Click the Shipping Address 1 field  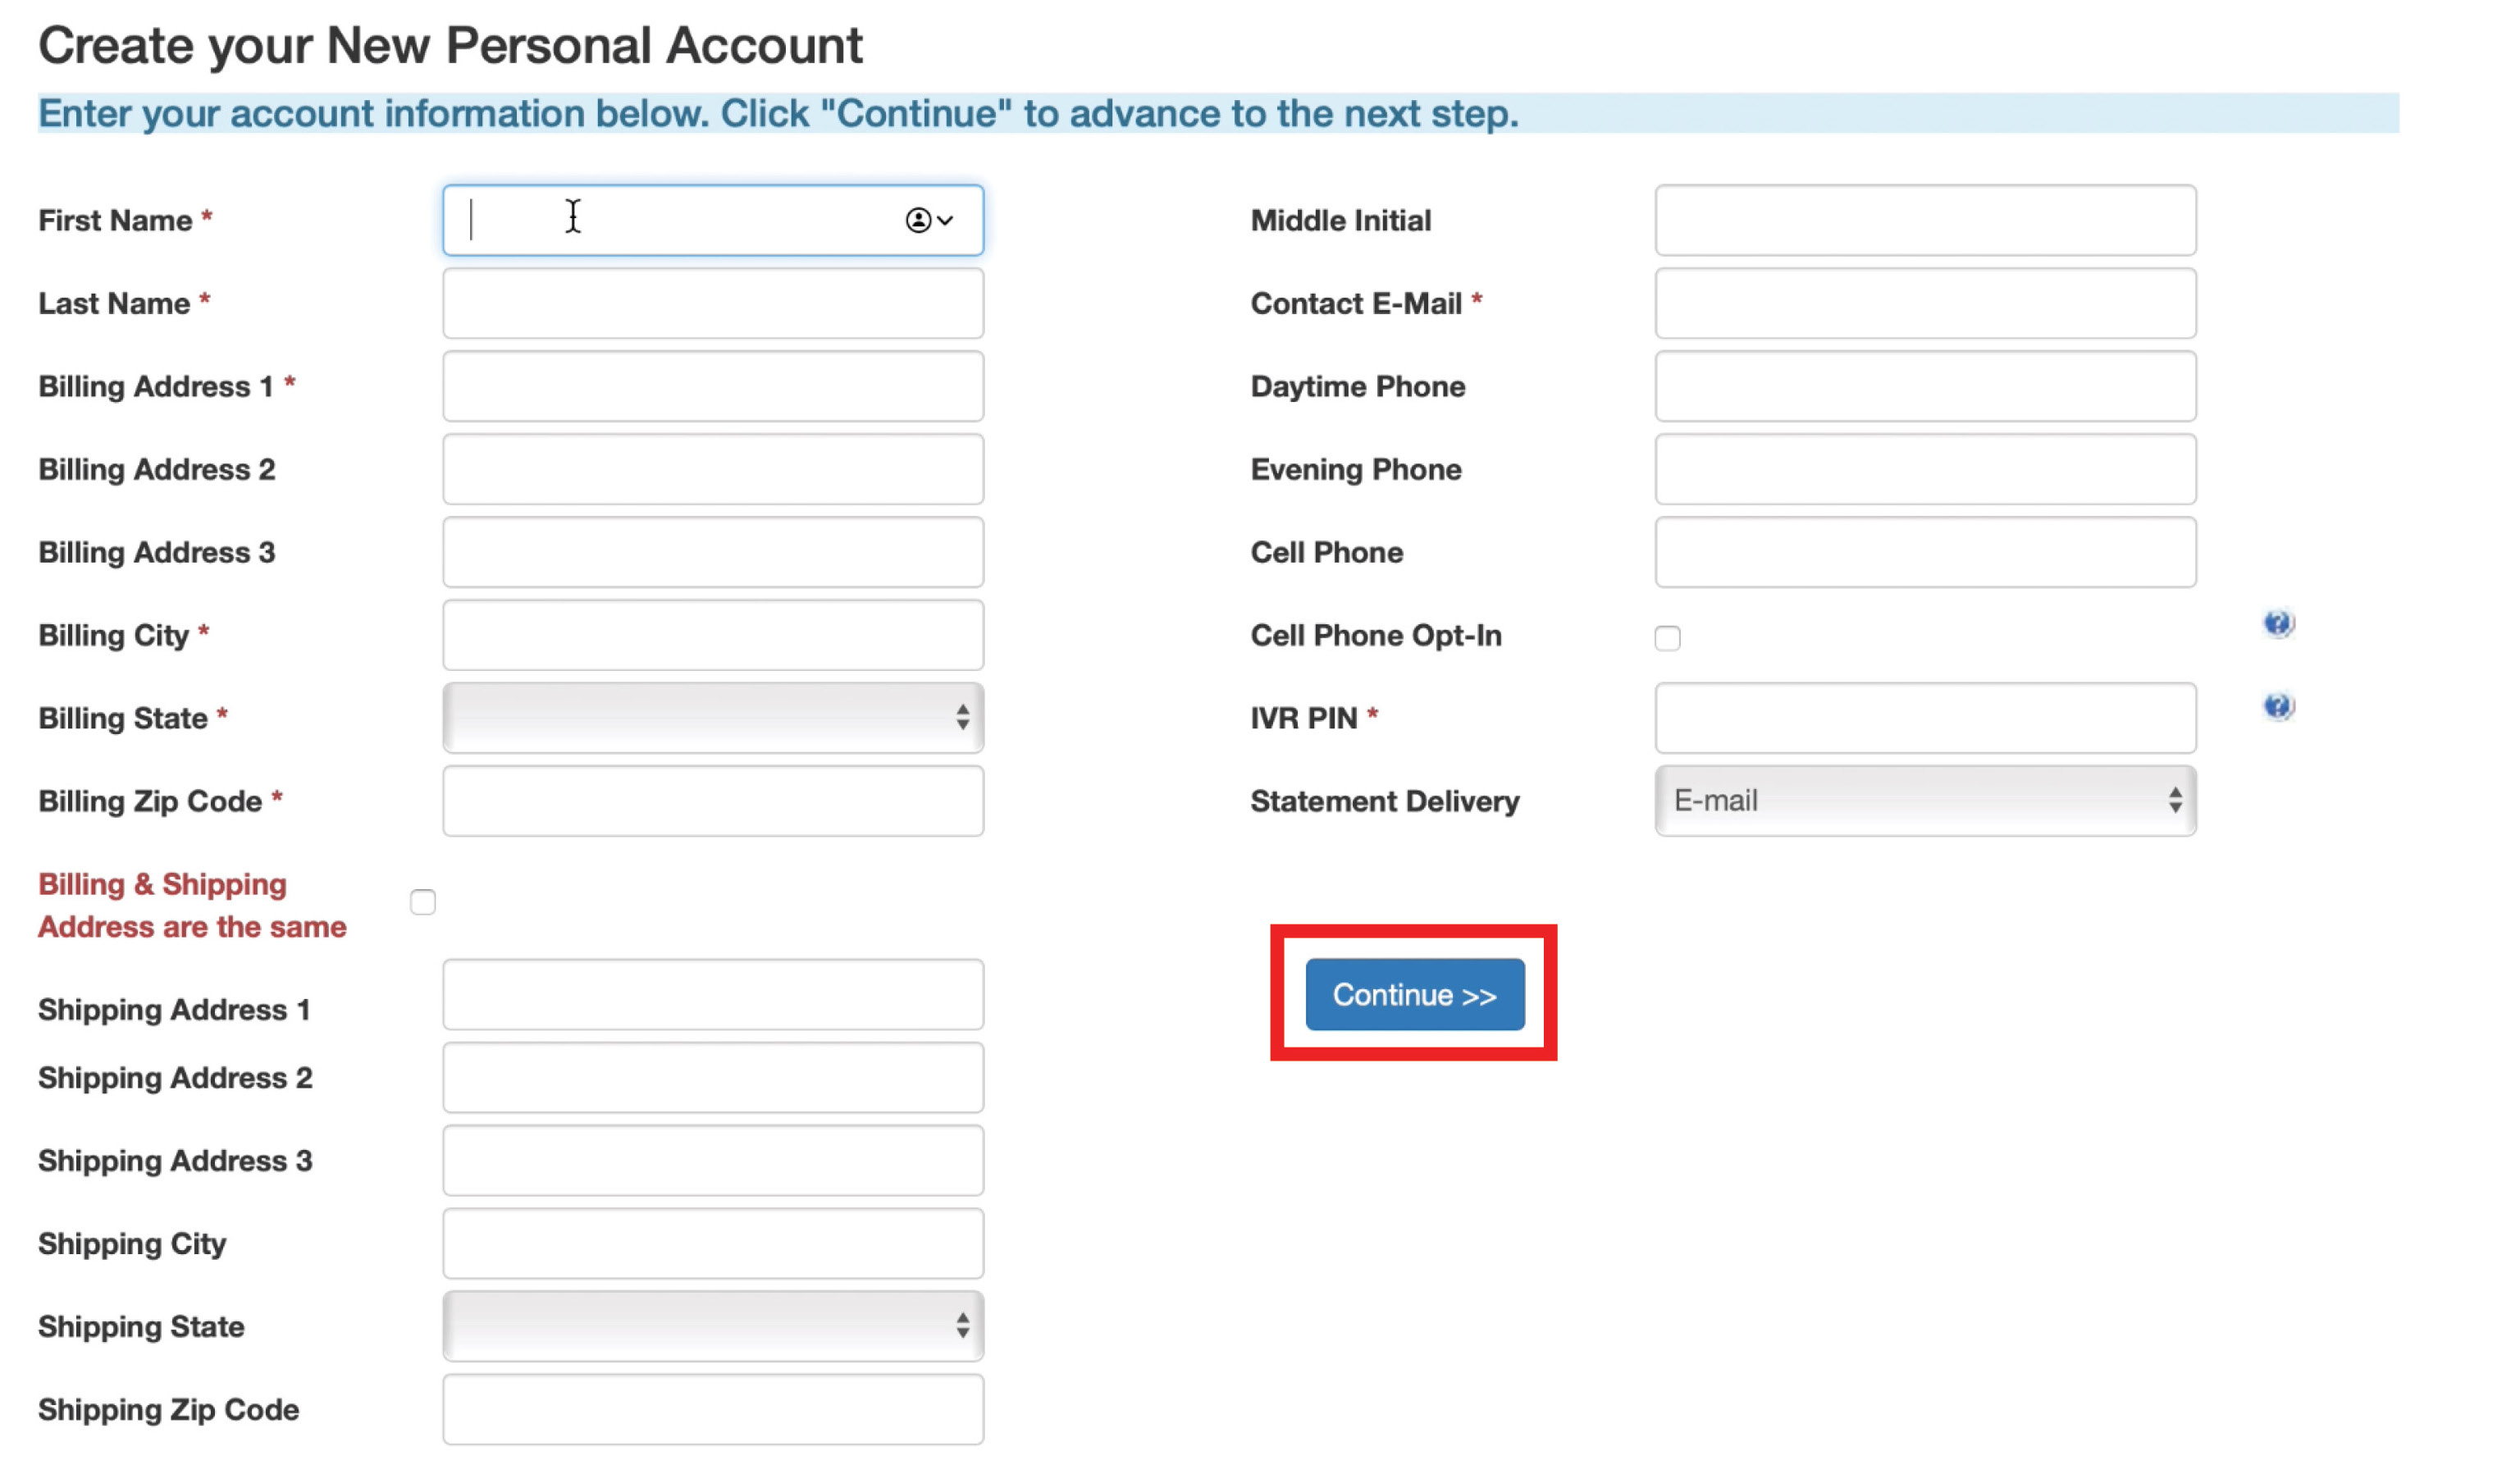click(713, 995)
